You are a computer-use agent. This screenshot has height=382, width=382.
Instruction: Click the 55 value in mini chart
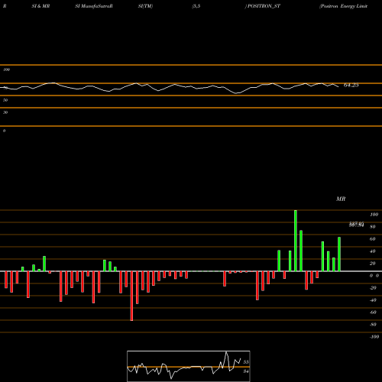click(246, 362)
